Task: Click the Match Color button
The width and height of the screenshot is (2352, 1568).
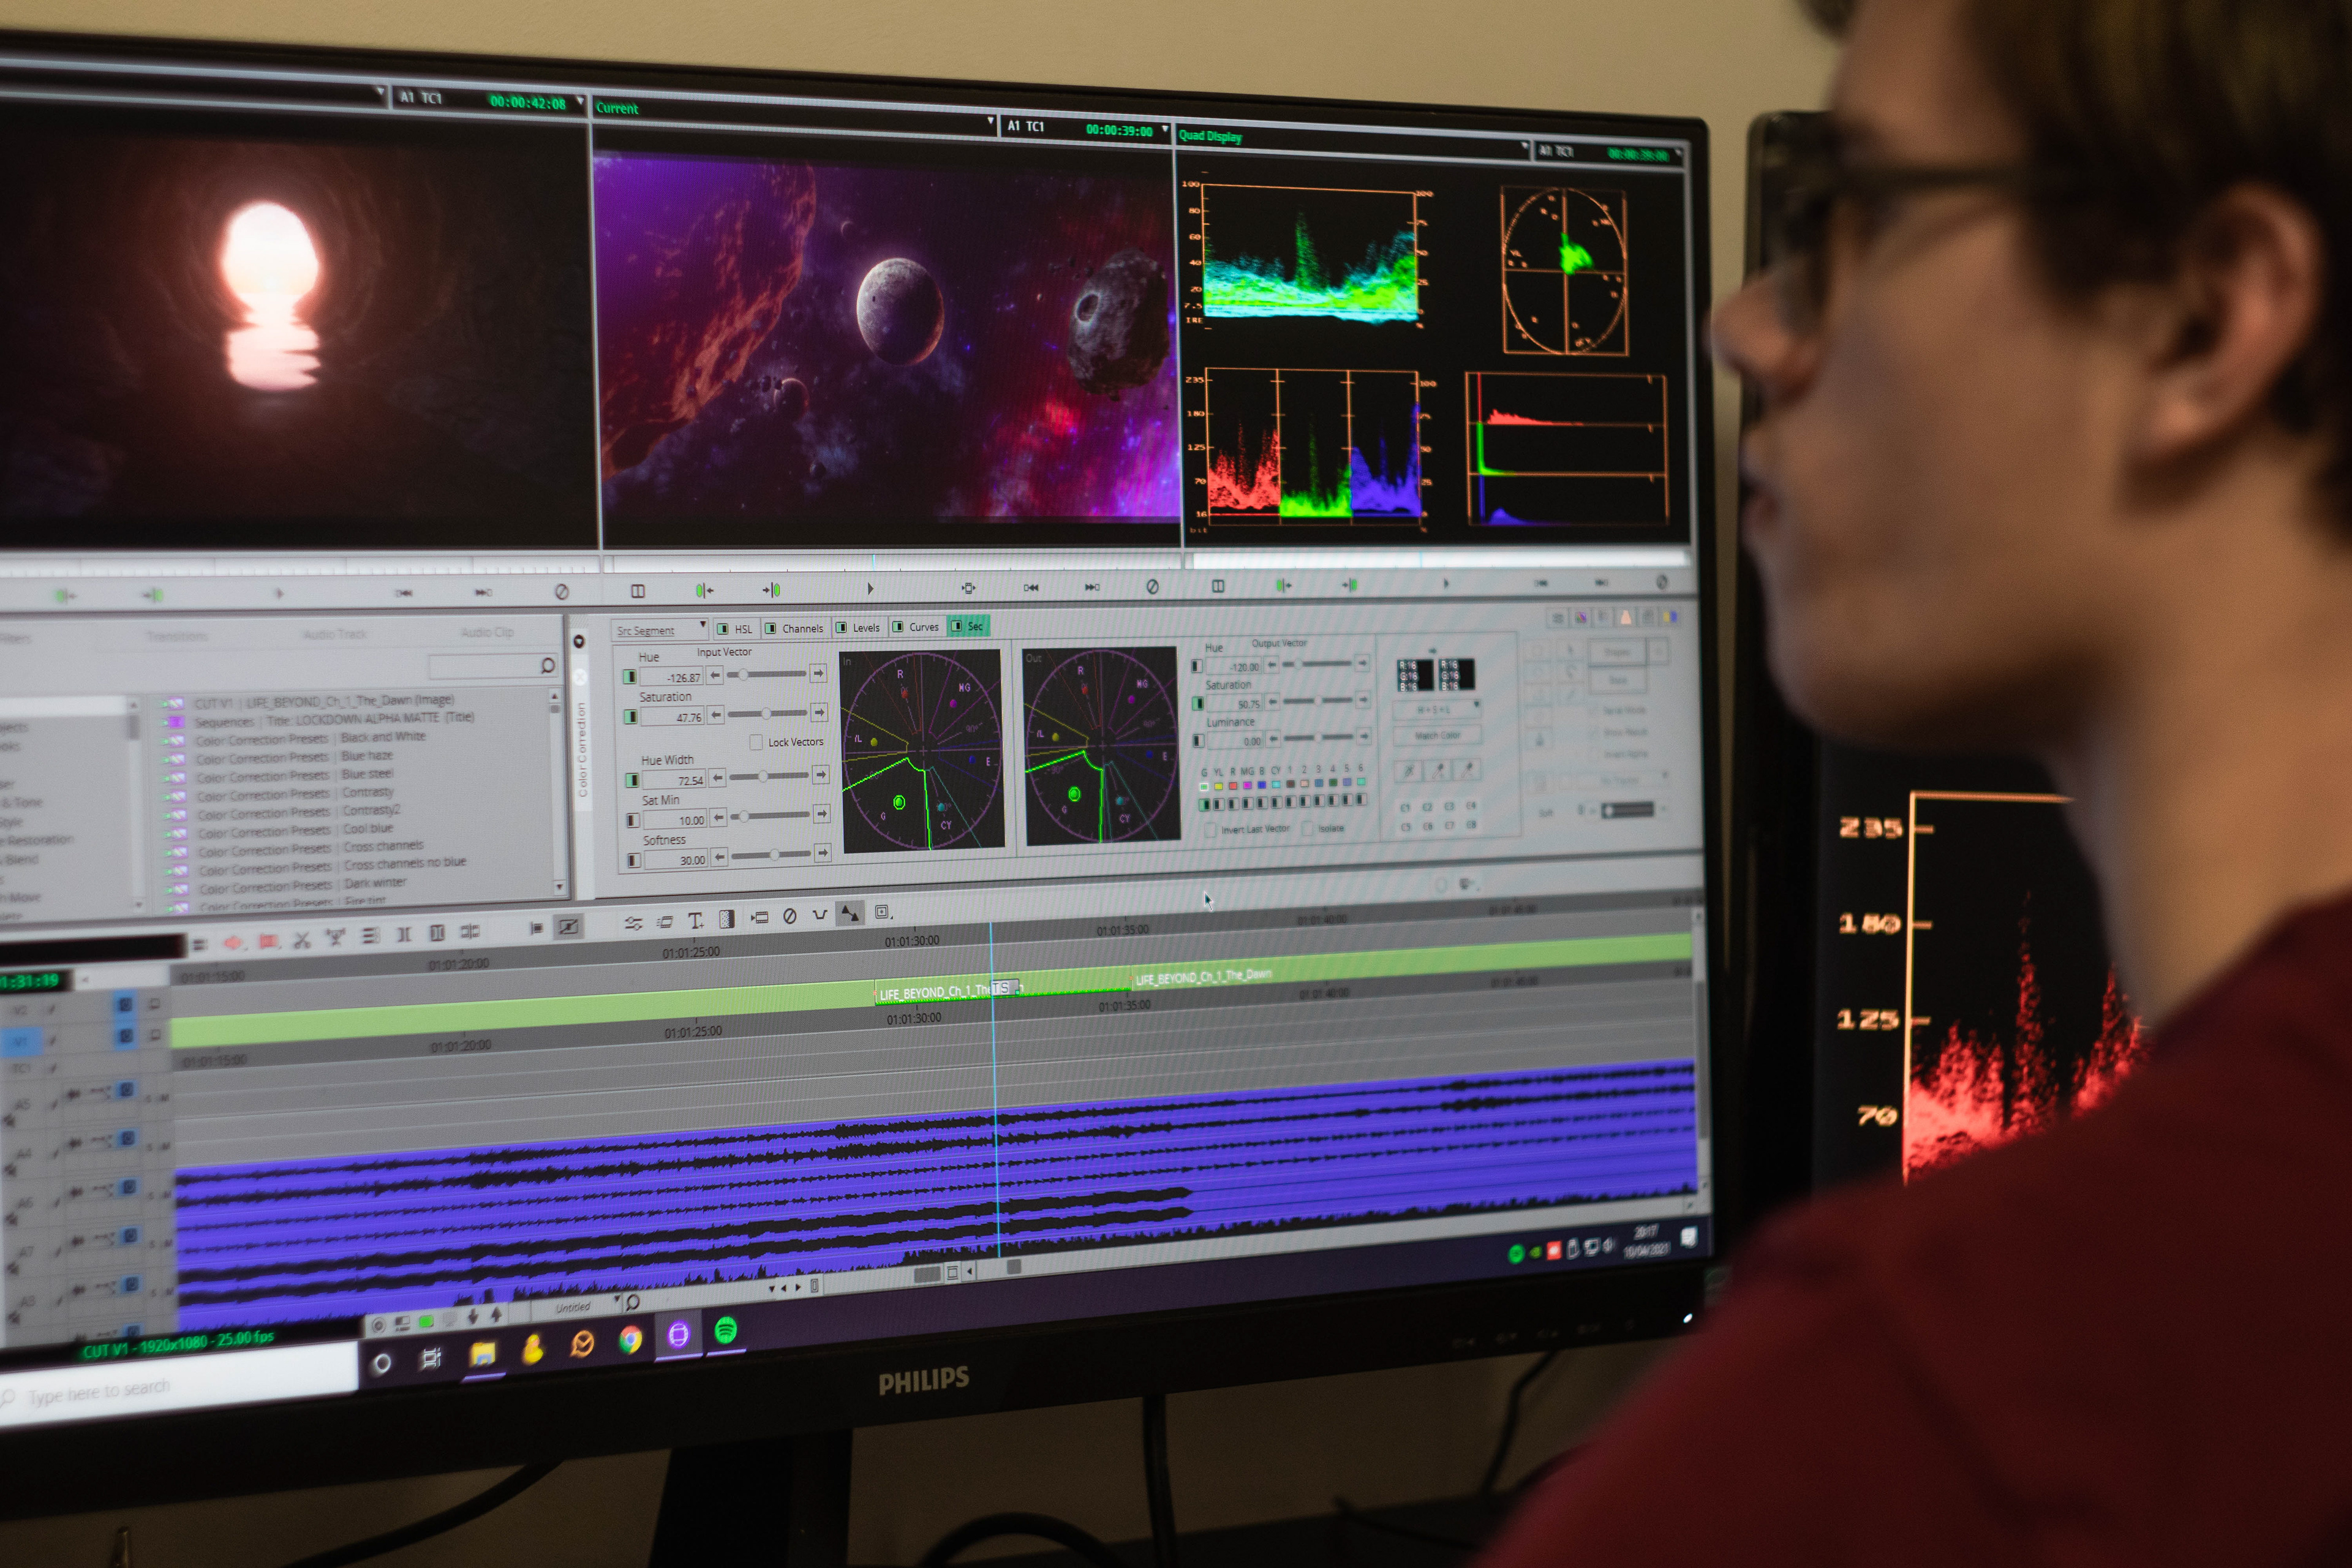Action: click(x=1437, y=735)
